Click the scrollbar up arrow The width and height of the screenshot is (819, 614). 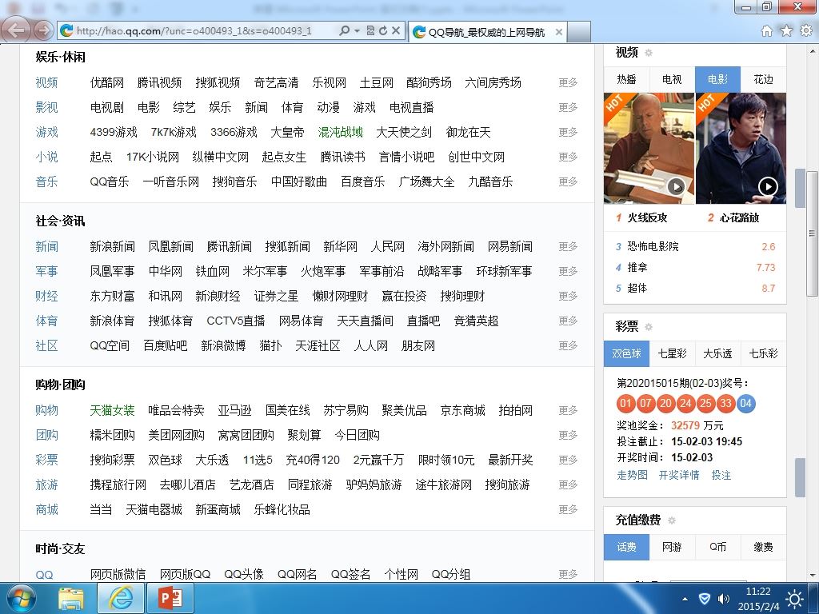(x=813, y=51)
